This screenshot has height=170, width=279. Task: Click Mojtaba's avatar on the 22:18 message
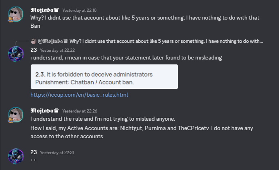click(x=16, y=15)
